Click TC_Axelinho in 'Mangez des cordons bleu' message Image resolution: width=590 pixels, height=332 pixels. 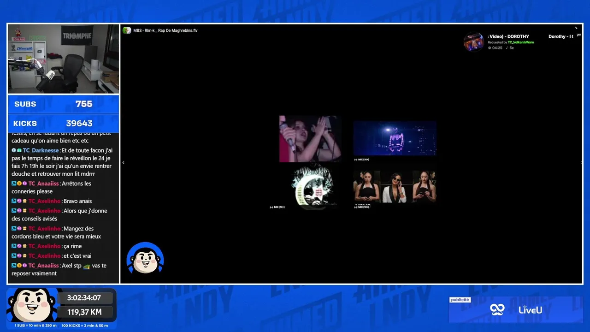click(x=44, y=229)
